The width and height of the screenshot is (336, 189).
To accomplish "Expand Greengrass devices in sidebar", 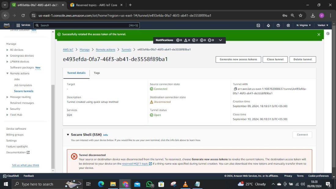I will [7, 56].
